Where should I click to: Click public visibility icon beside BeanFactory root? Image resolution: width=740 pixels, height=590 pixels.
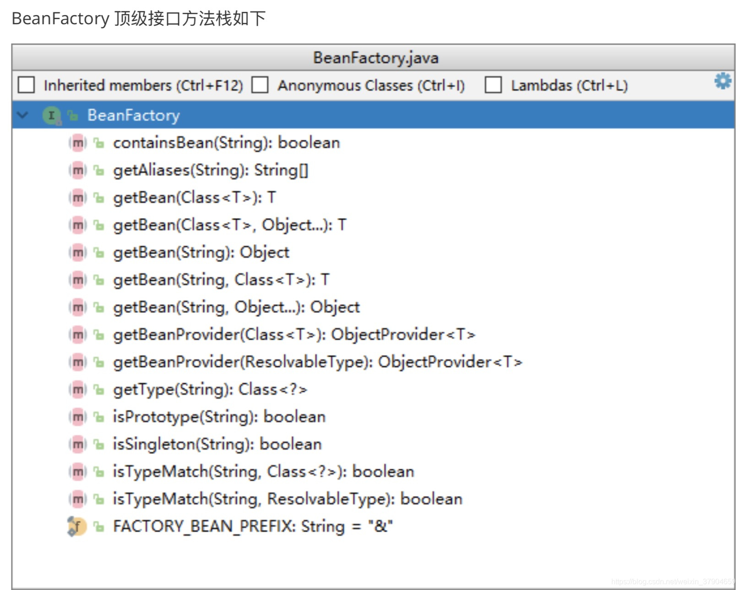73,115
